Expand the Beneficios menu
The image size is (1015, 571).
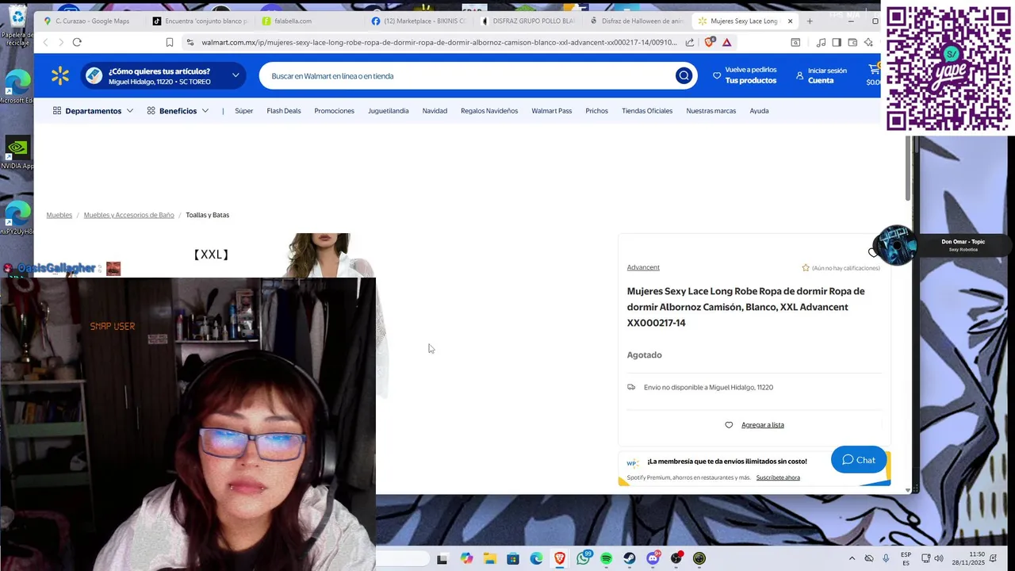178,111
